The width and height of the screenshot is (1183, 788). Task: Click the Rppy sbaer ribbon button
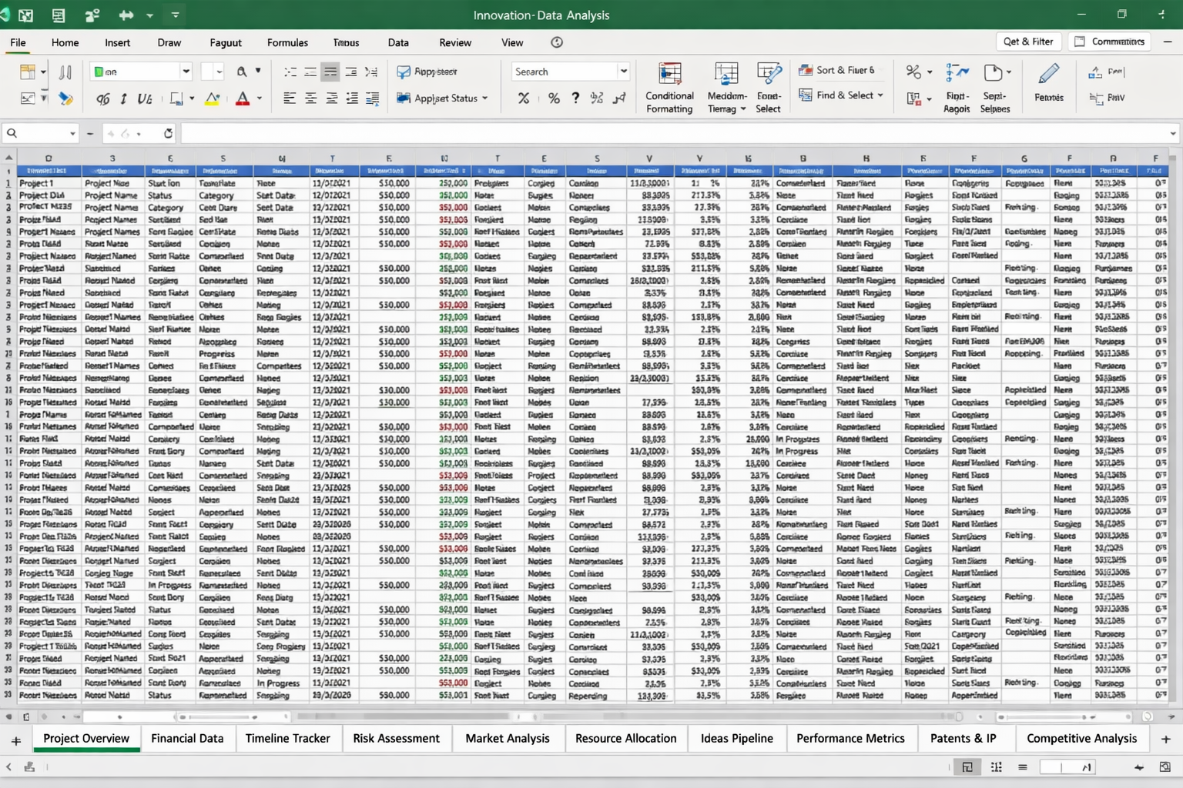[x=427, y=72]
